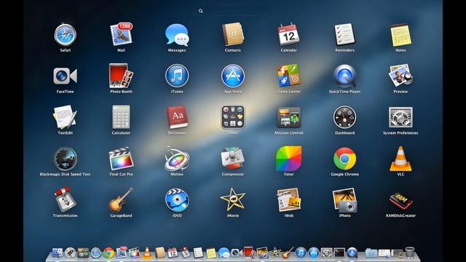This screenshot has width=466, height=262.
Task: Open Mission Control from the Dock
Action: pos(83,253)
